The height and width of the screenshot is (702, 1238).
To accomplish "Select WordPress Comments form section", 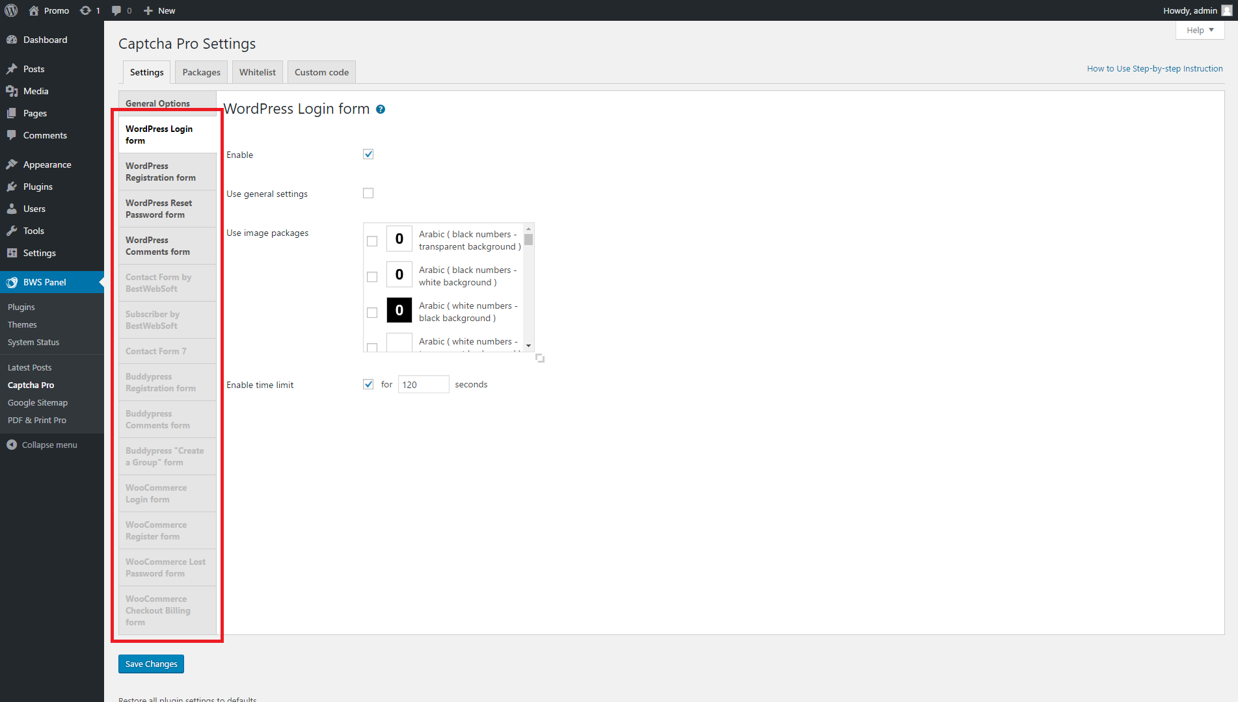I will pos(168,246).
